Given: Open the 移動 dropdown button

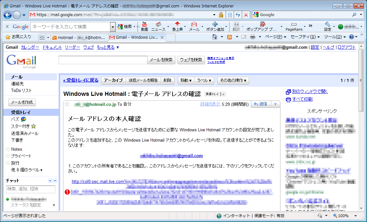Looking at the screenshot, I should [x=186, y=80].
